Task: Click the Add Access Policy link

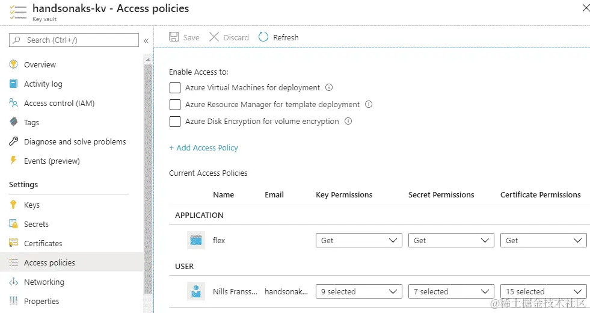Action: pos(203,147)
